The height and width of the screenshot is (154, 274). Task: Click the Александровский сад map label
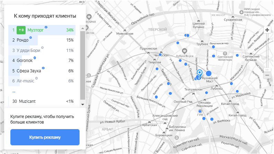click(x=165, y=117)
